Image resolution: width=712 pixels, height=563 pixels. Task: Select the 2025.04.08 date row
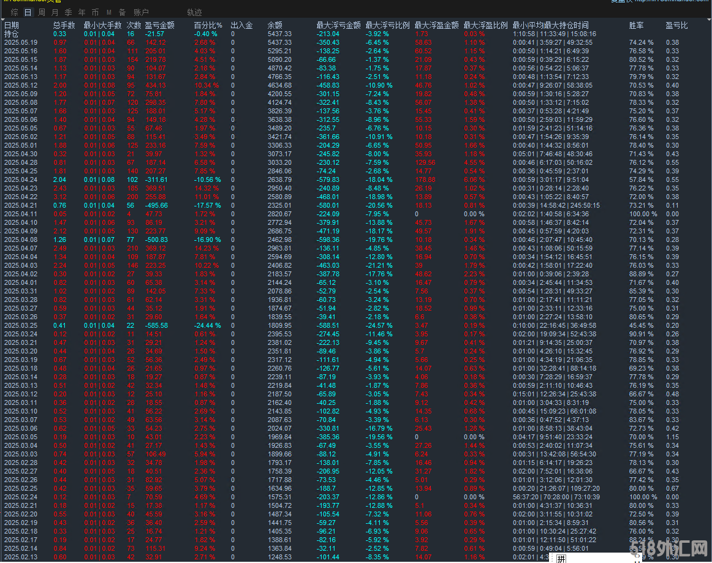(x=21, y=240)
